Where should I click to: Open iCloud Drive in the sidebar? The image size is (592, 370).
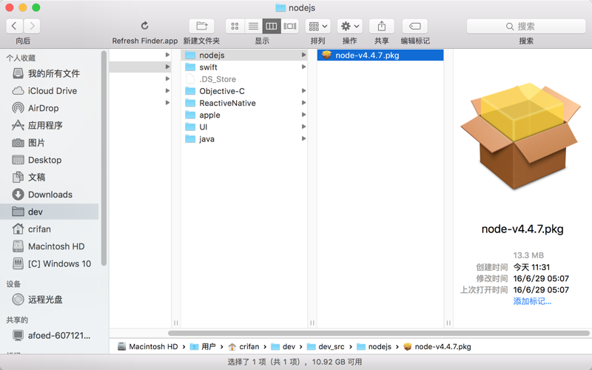50,90
